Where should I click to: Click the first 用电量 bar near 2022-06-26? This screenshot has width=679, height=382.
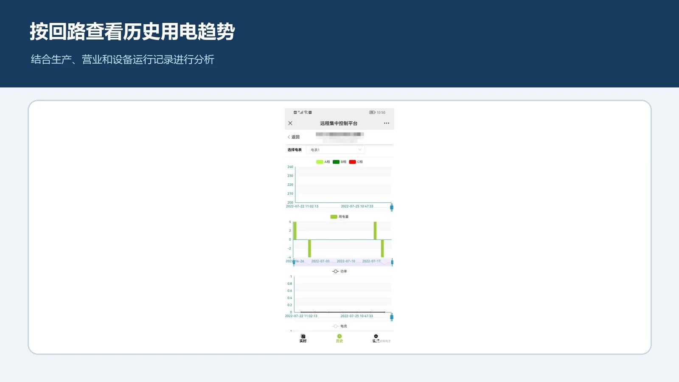pos(295,230)
